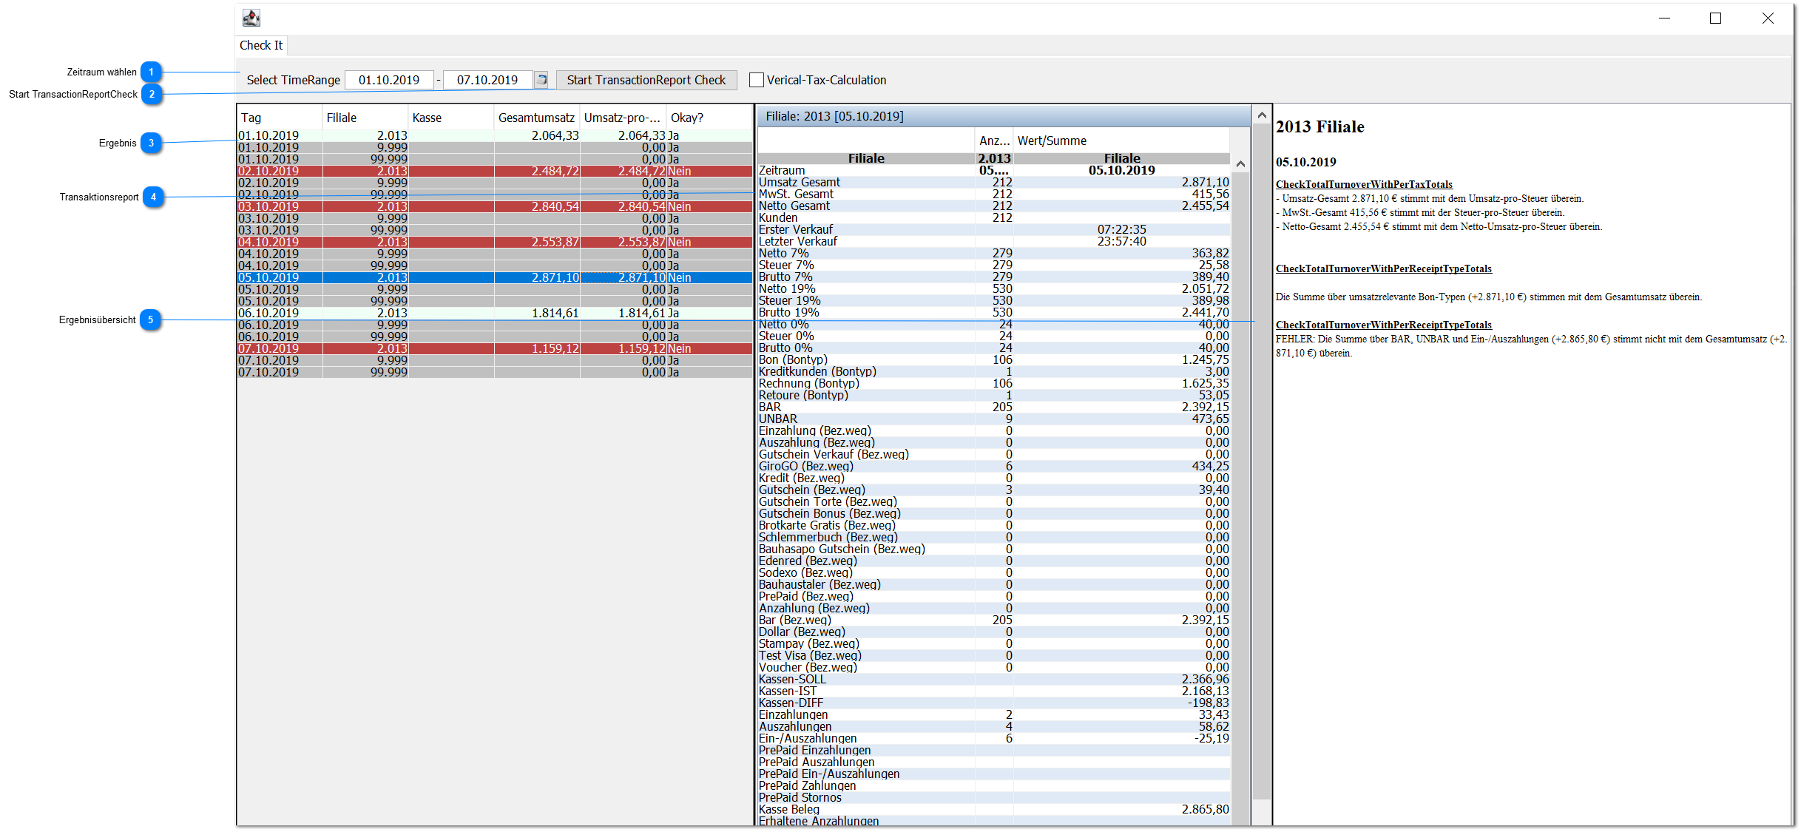Sort by Tag column header
This screenshot has width=1801, height=832.
coord(280,118)
